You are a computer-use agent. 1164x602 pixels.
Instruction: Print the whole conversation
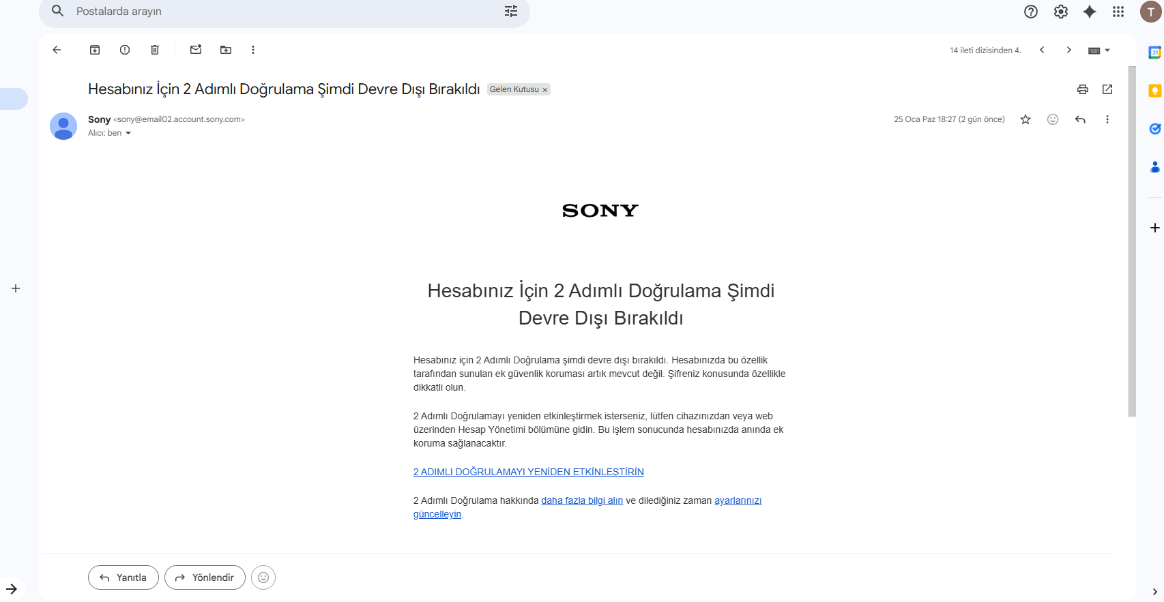[1083, 89]
